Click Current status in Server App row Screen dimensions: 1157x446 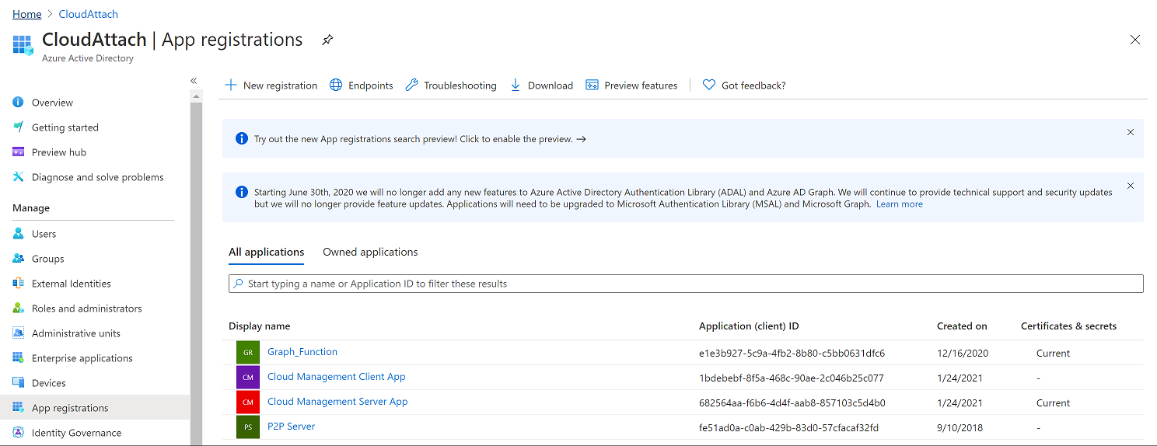click(1053, 403)
